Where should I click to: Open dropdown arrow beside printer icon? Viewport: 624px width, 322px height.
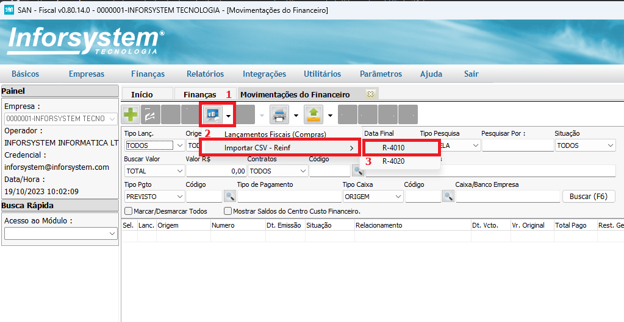pos(296,116)
